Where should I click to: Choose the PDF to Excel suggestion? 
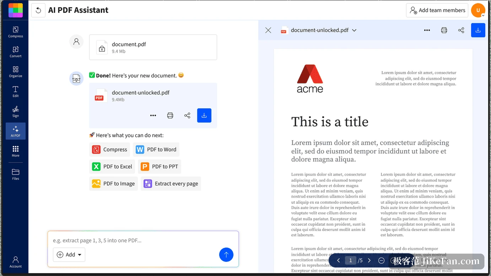[112, 167]
